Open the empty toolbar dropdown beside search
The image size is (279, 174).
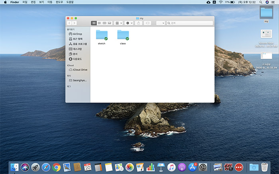pyautogui.click(x=161, y=23)
